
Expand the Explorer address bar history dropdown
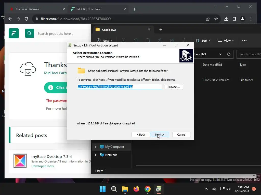click(220, 54)
